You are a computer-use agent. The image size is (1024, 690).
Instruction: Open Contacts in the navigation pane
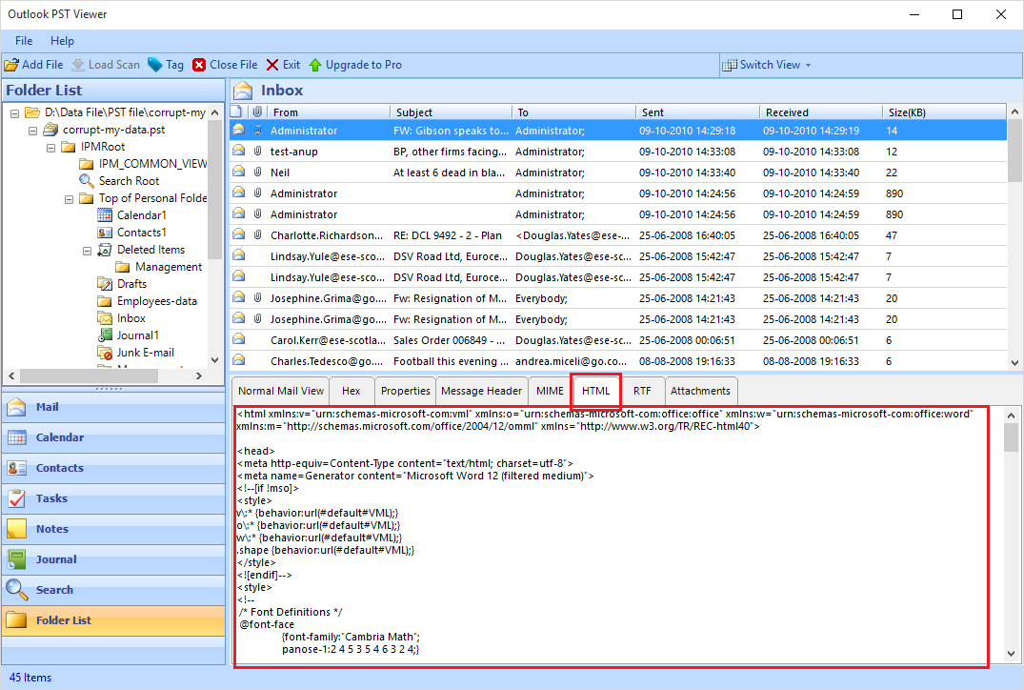(113, 468)
